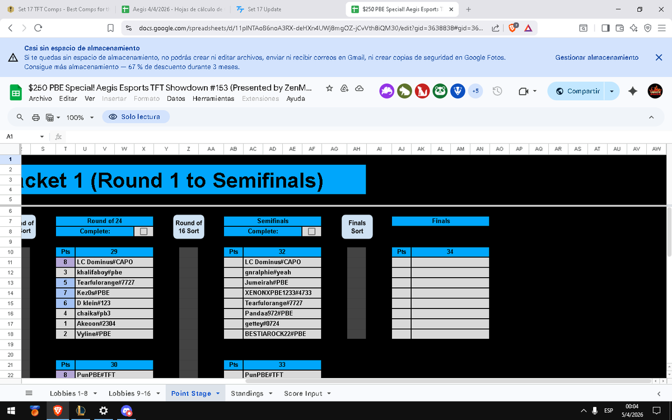This screenshot has width=672, height=420.
Task: Collapse the toolbar with chevron up
Action: [651, 117]
